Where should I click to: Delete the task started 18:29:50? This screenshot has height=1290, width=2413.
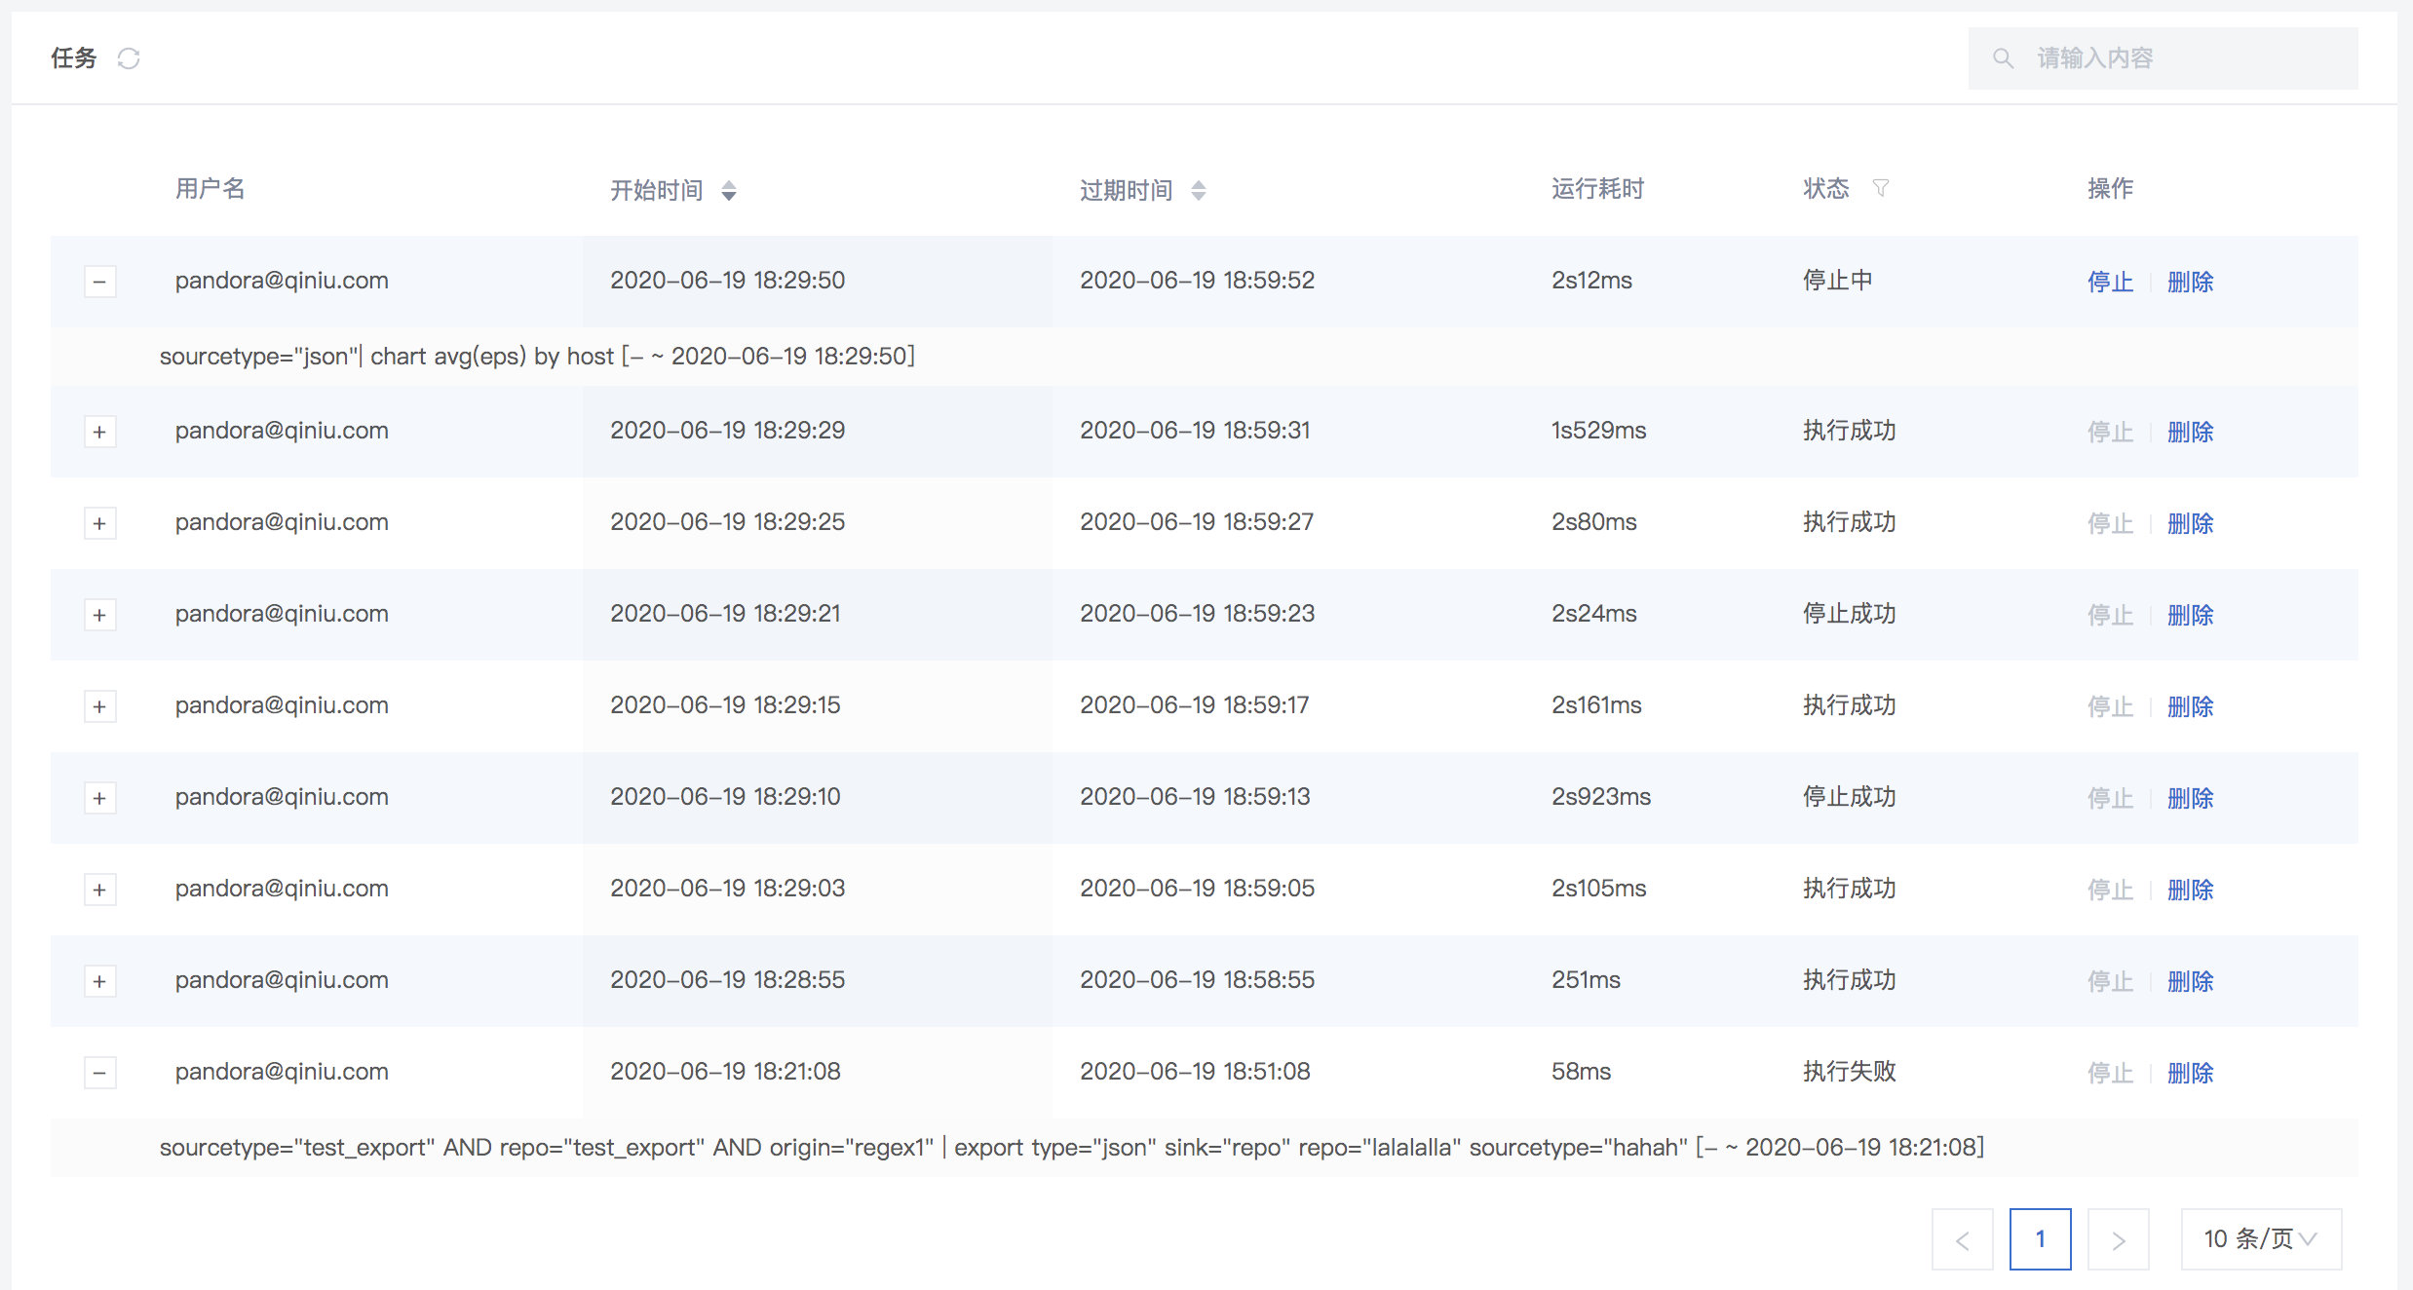click(x=2190, y=282)
